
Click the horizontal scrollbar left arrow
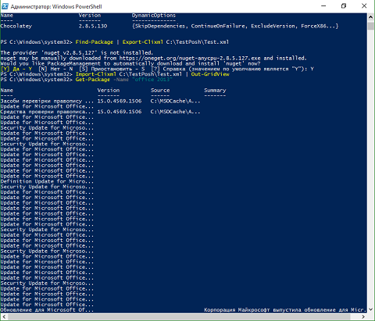(x=3, y=316)
